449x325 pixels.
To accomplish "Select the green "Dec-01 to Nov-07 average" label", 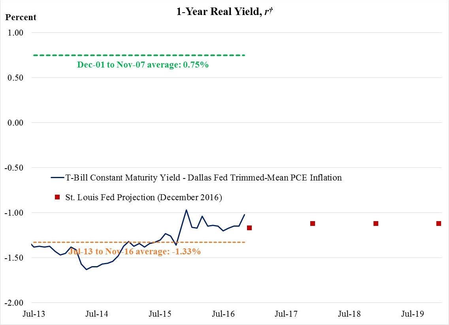I will 143,64.
